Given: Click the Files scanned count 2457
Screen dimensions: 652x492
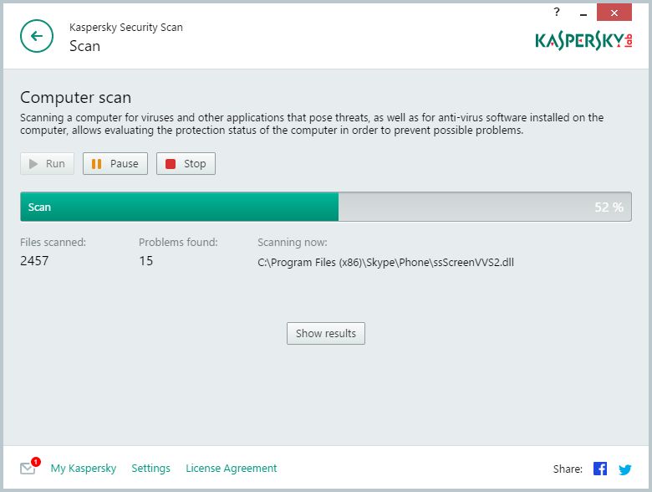Looking at the screenshot, I should click(34, 261).
